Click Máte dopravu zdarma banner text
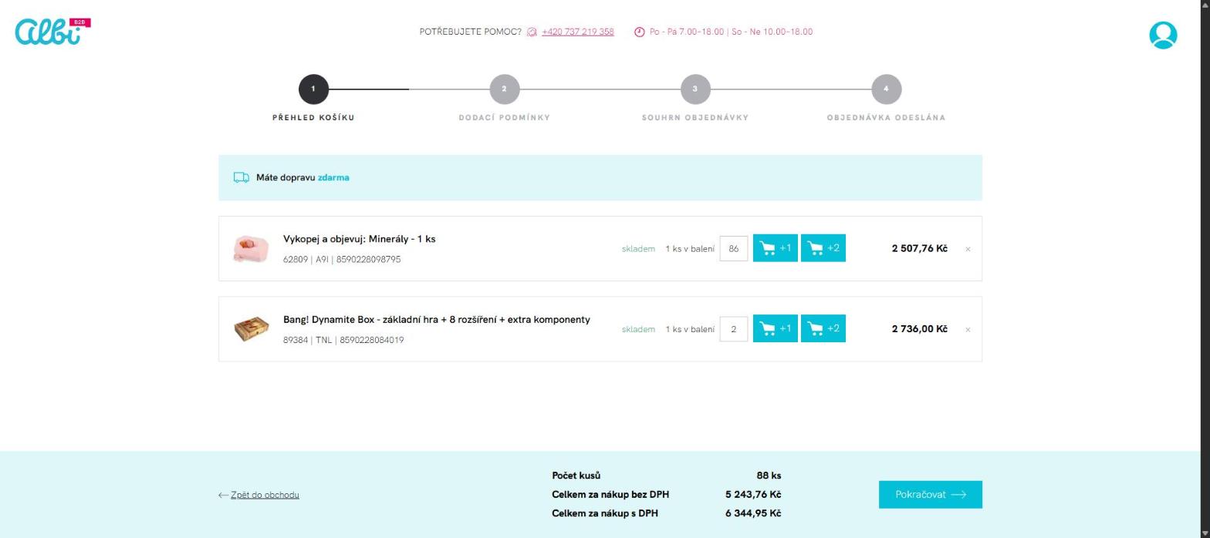The width and height of the screenshot is (1210, 538). coord(302,177)
